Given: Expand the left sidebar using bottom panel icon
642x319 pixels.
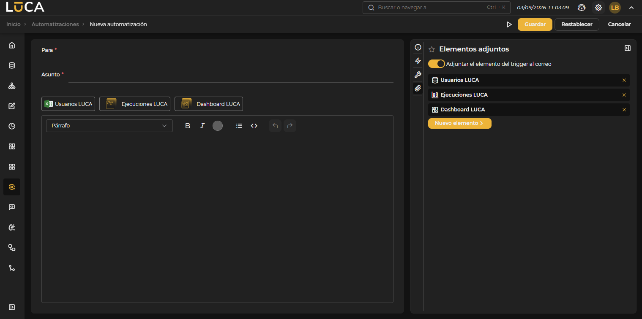Looking at the screenshot, I should pos(12,307).
